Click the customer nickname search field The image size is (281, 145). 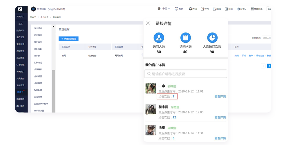point(186,74)
